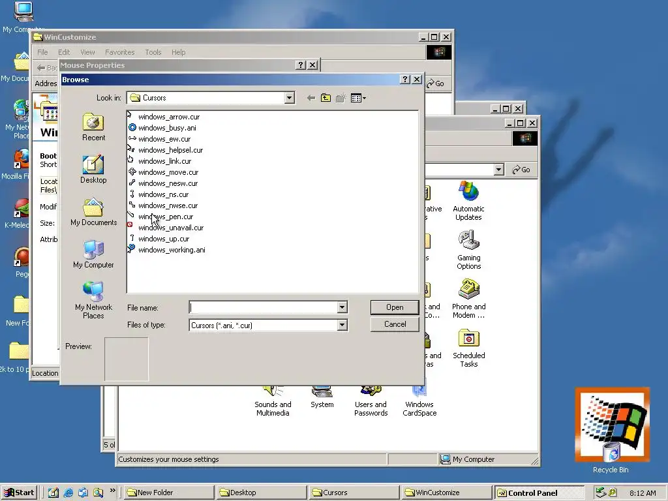Screen dimensions: 668x501
Task: Open My Documents in Browse sidebar
Action: [93, 212]
